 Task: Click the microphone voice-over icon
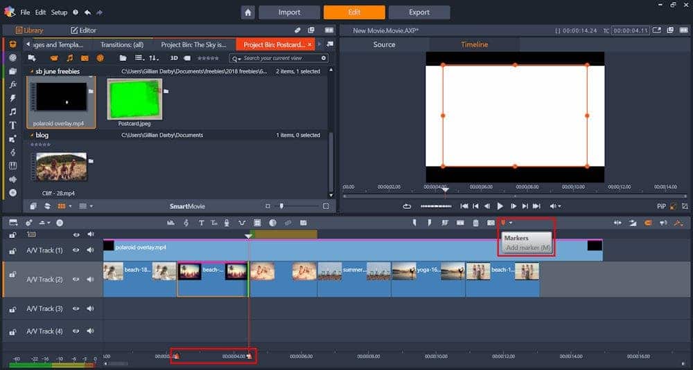click(227, 223)
